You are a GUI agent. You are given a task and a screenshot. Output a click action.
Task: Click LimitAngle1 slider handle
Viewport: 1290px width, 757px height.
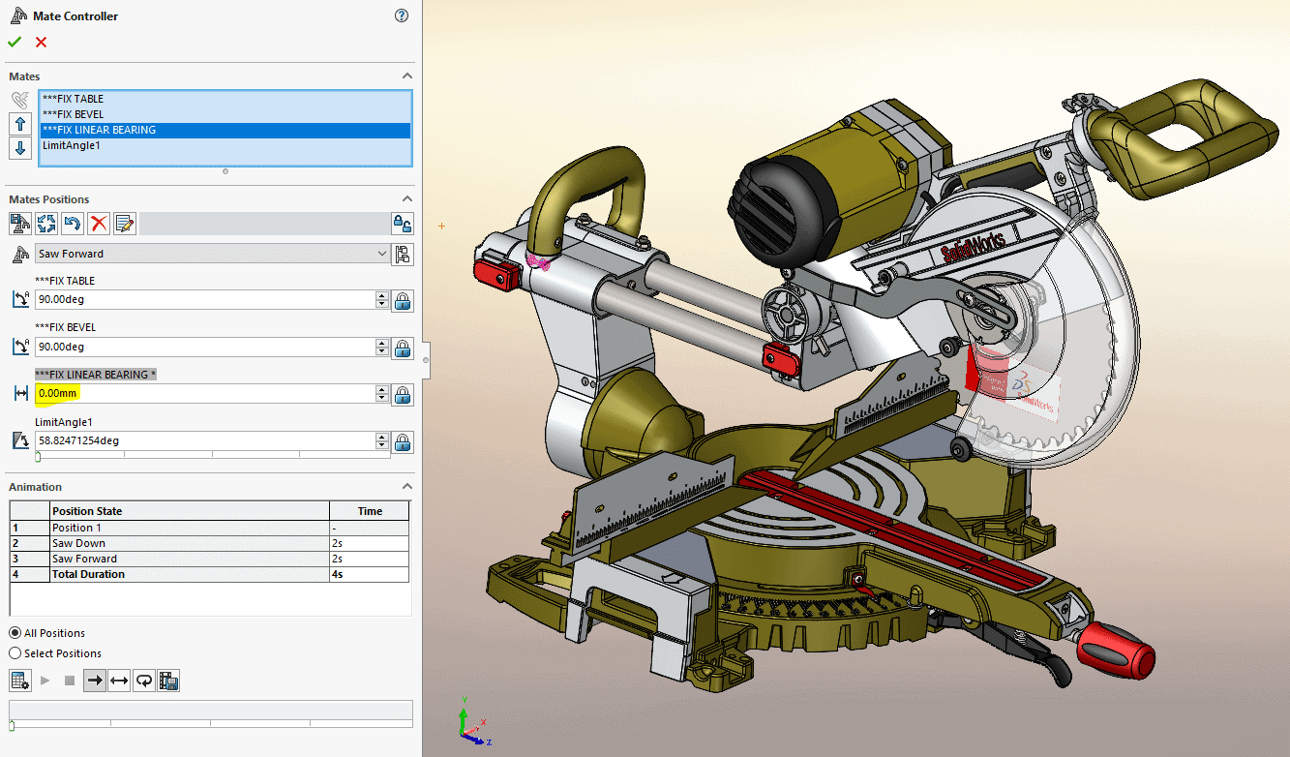click(x=38, y=456)
